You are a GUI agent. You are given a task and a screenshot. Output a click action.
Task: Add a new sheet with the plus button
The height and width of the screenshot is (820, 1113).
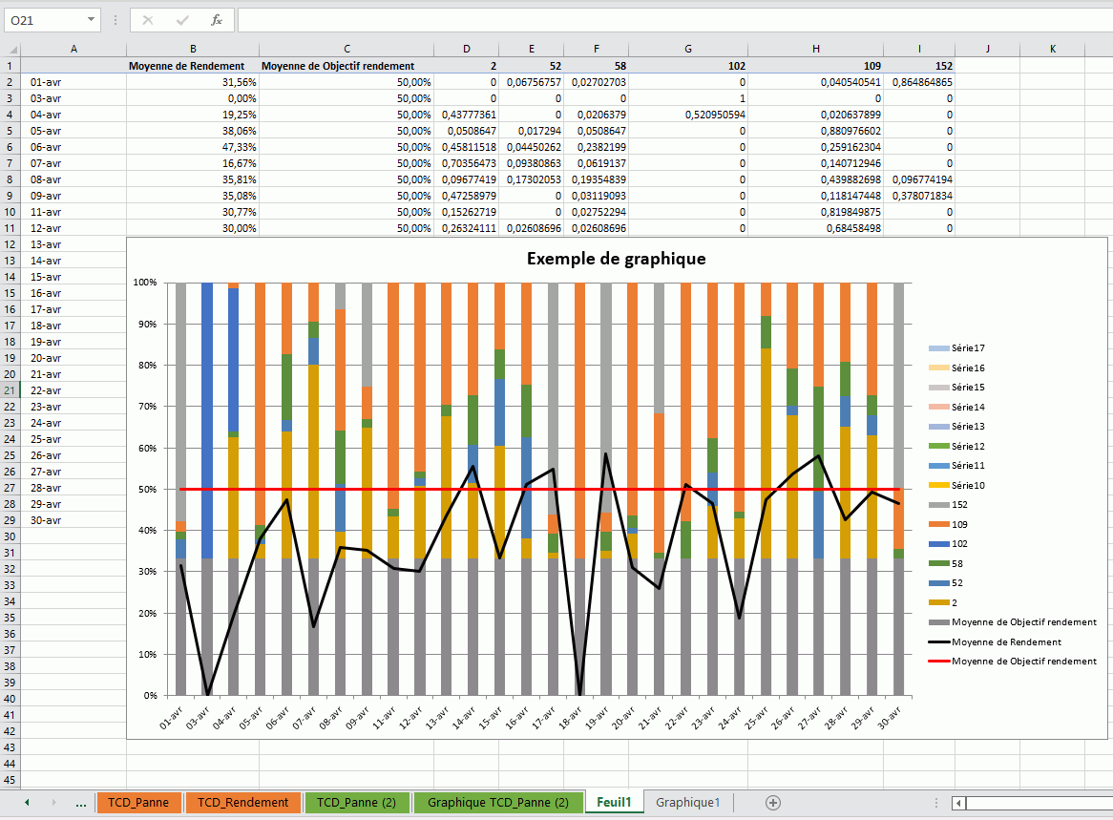click(773, 803)
